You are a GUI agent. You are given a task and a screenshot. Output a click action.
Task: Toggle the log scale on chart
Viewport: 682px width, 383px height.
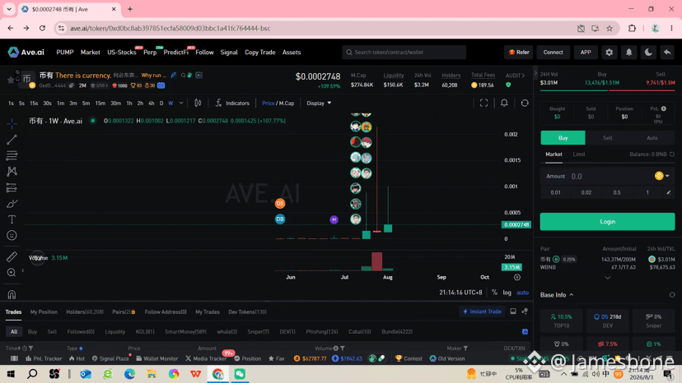(x=507, y=293)
